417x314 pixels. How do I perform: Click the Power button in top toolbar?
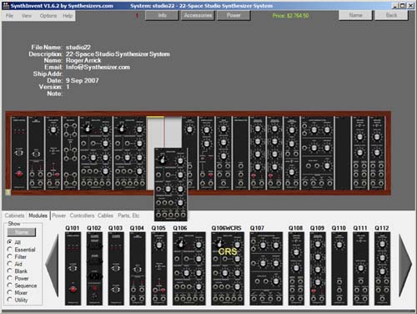pos(234,16)
